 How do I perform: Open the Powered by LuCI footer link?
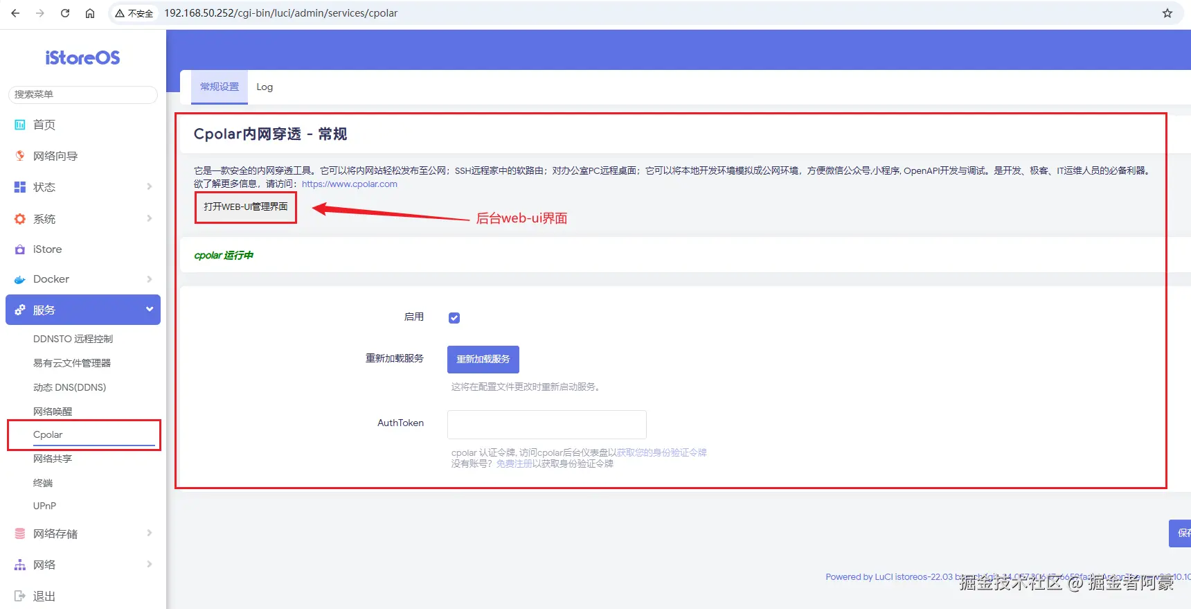pyautogui.click(x=889, y=576)
